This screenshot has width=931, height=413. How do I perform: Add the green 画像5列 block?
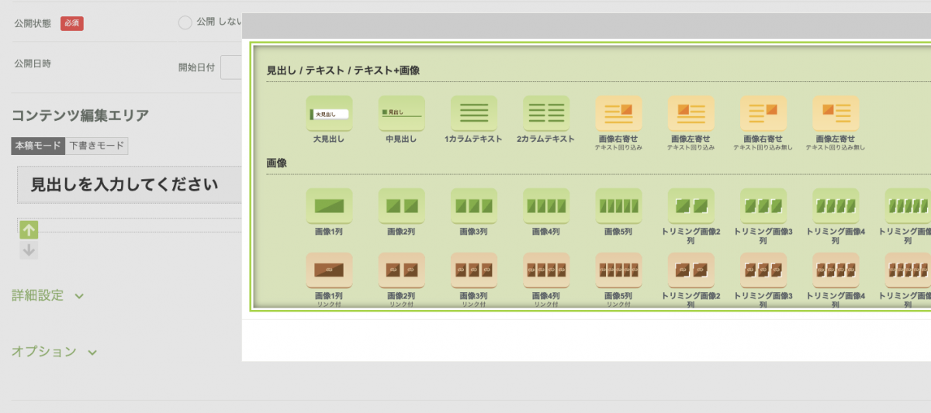(618, 206)
